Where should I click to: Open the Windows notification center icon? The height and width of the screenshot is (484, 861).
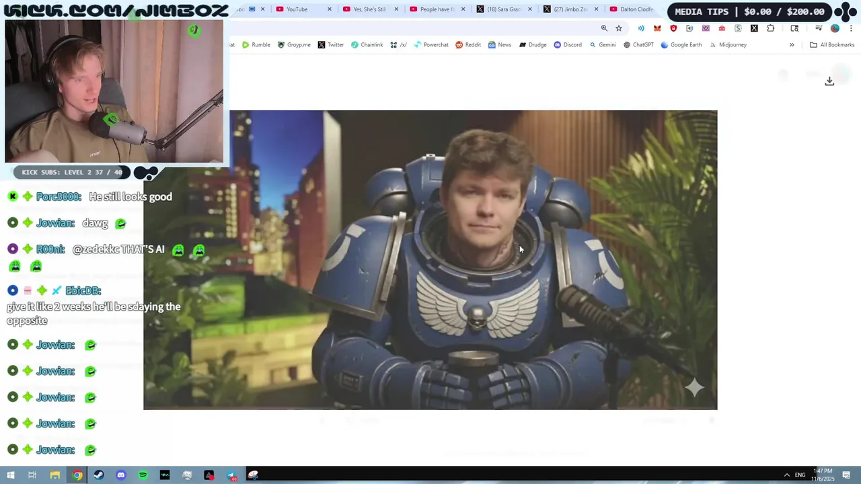pos(847,475)
